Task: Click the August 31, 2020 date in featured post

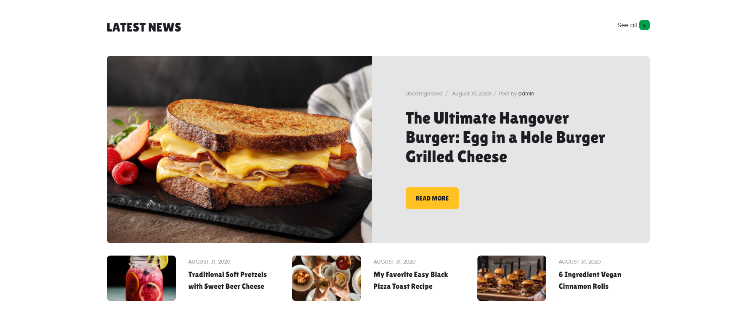Action: tap(471, 94)
